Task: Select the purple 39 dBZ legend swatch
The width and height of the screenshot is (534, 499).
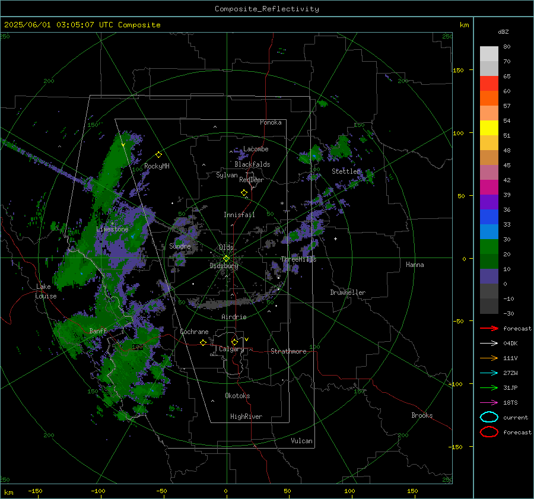Action: tap(489, 202)
